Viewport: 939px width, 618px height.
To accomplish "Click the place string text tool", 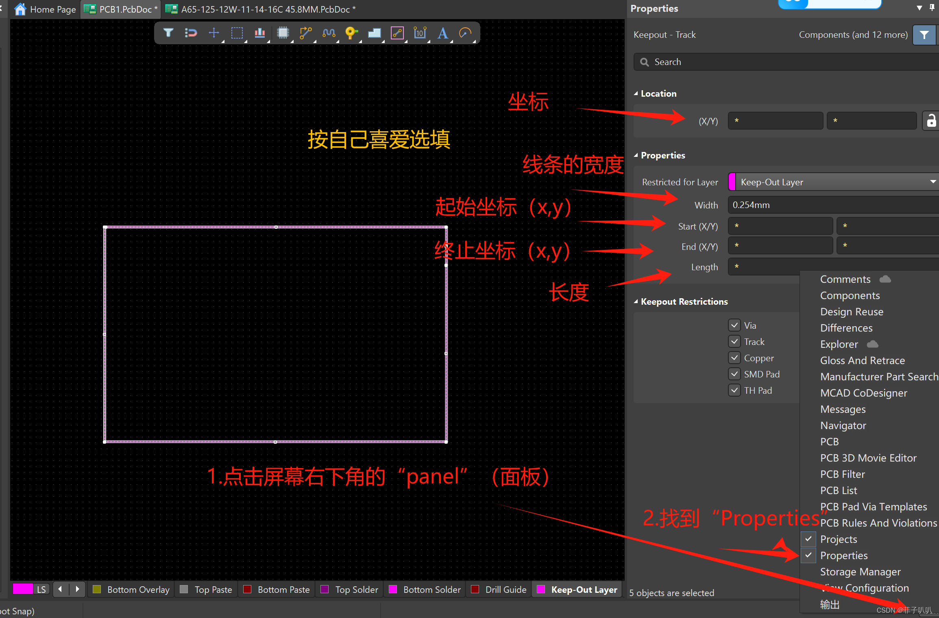I will tap(442, 33).
